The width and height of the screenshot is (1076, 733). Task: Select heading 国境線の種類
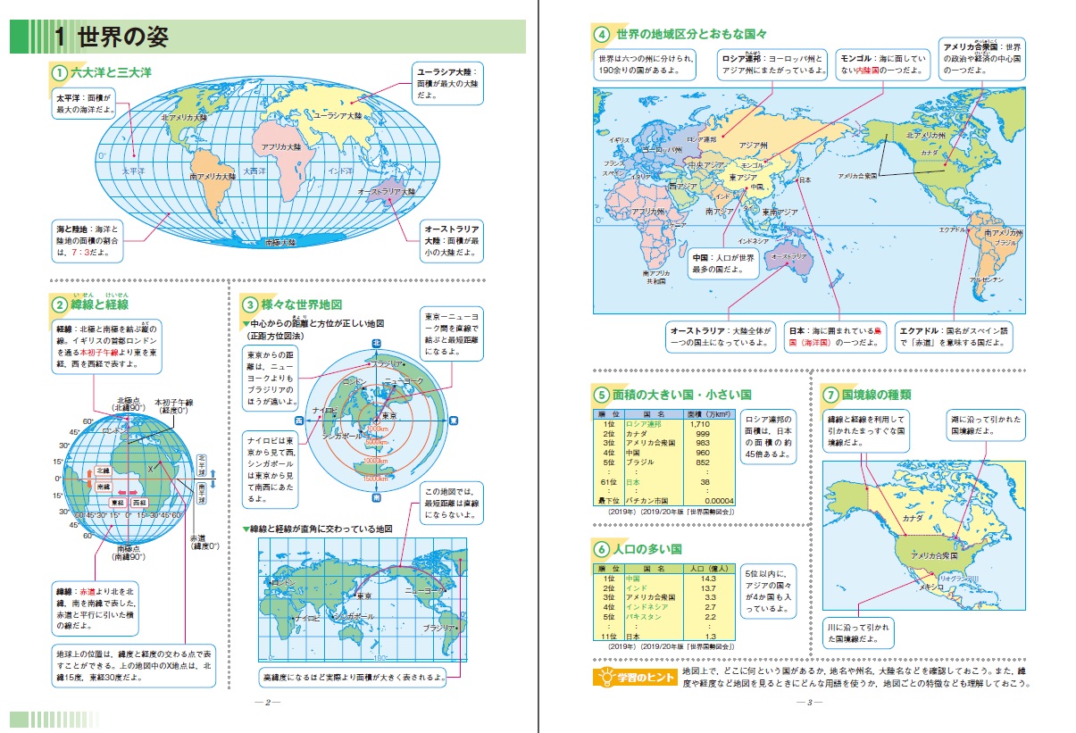tap(876, 394)
